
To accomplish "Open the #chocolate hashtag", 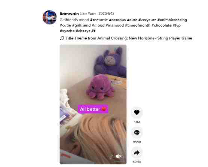I will point(162,25).
